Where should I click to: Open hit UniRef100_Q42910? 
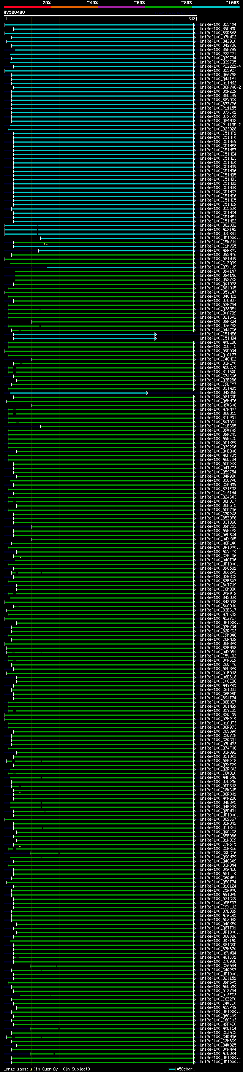[218, 41]
